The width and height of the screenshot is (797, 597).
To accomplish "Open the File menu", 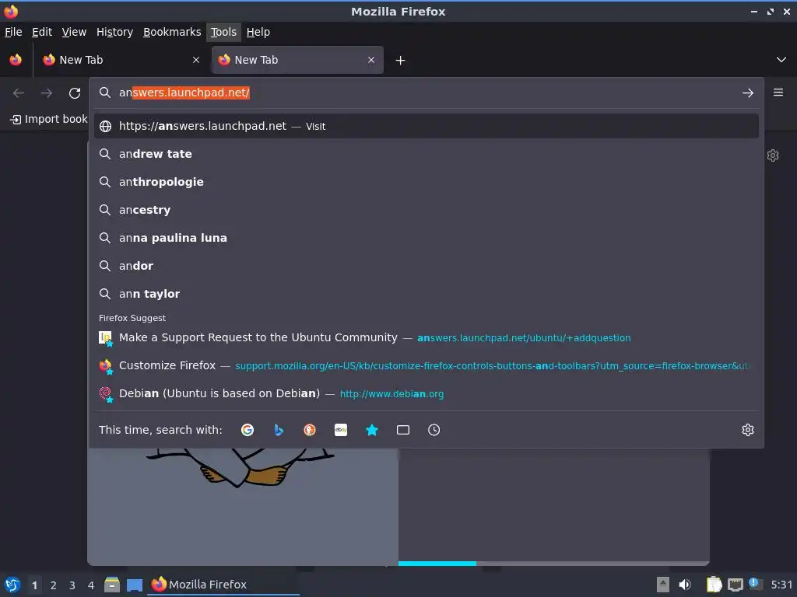I will coord(13,32).
